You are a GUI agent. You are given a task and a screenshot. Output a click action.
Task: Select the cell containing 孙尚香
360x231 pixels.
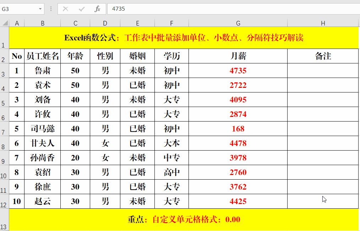point(43,158)
